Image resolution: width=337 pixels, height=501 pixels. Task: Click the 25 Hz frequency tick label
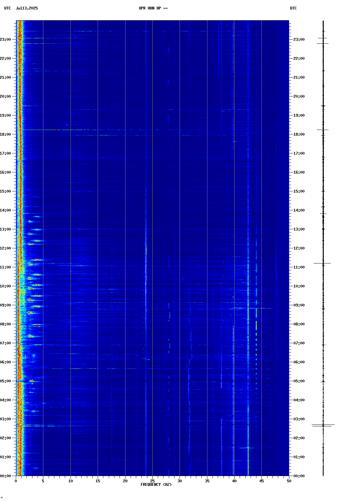[152, 481]
